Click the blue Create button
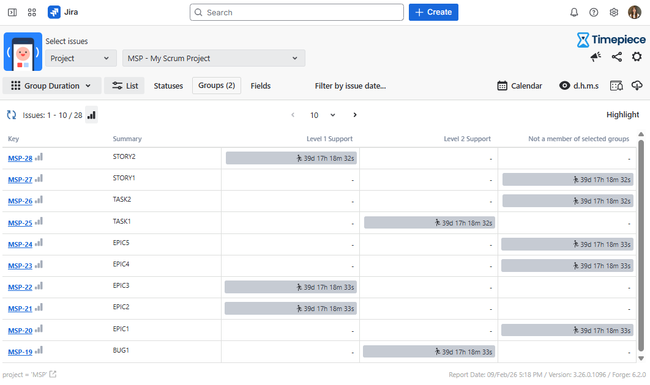This screenshot has height=385, width=650. coord(433,12)
